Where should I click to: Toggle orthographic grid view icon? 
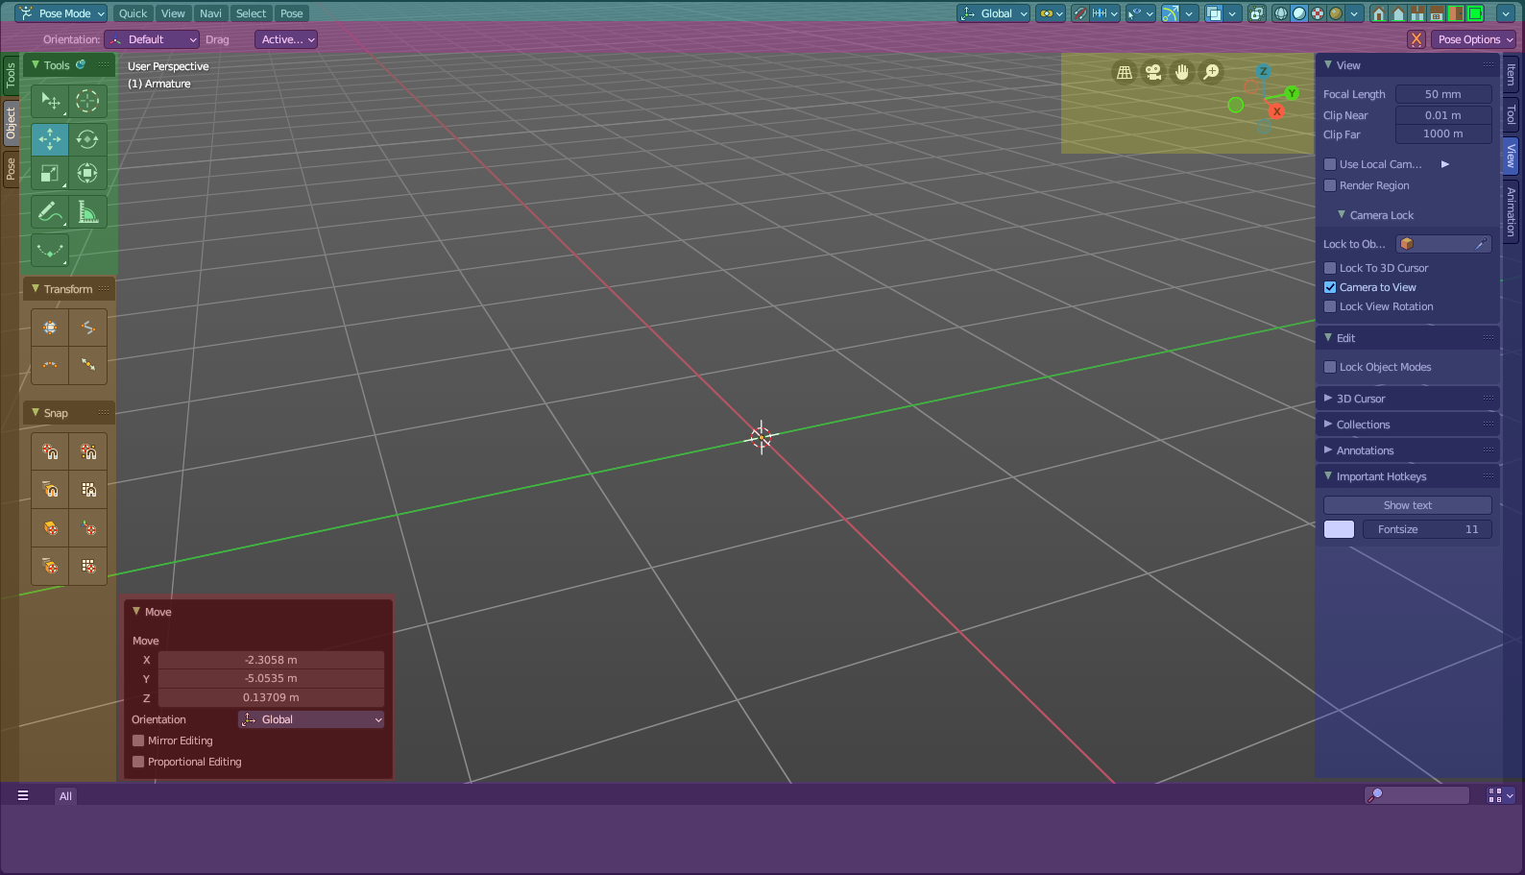[1125, 72]
